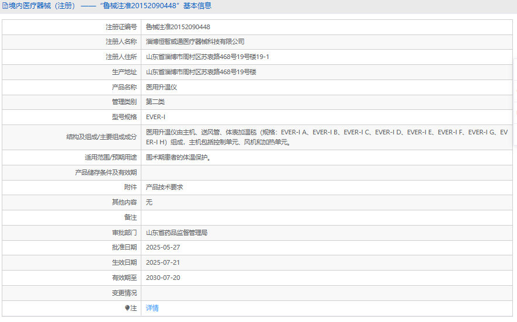Click the effective date 2025-07-21
Screen dimensions: 517x322
(x=163, y=262)
